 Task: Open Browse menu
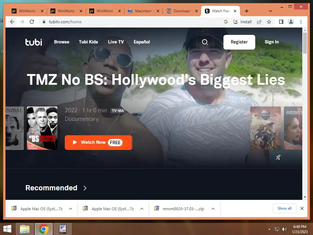pyautogui.click(x=61, y=42)
